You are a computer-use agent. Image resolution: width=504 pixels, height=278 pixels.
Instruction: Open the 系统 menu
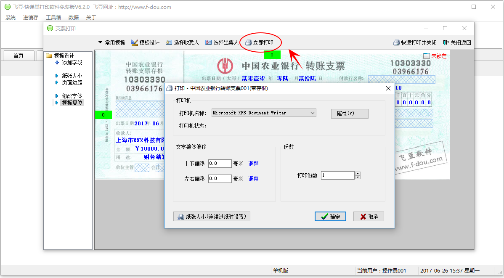tap(11, 17)
